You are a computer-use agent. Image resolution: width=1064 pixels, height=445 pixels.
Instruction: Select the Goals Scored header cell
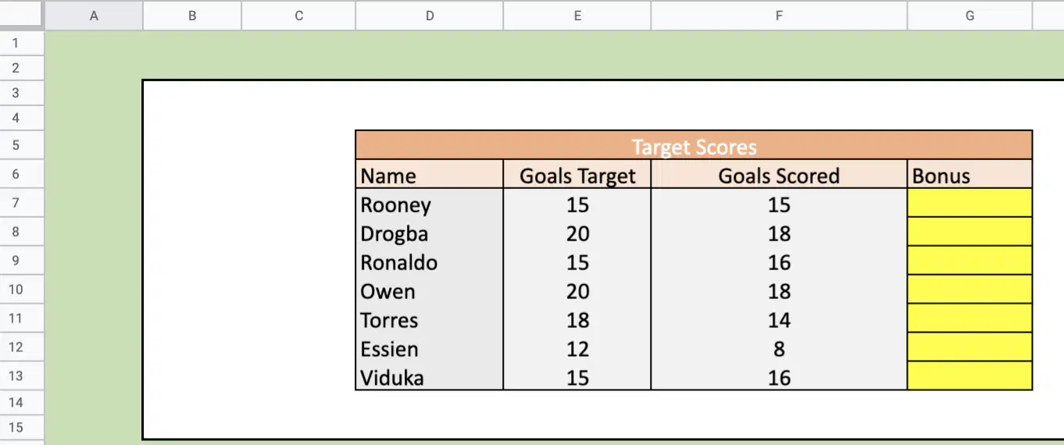779,174
